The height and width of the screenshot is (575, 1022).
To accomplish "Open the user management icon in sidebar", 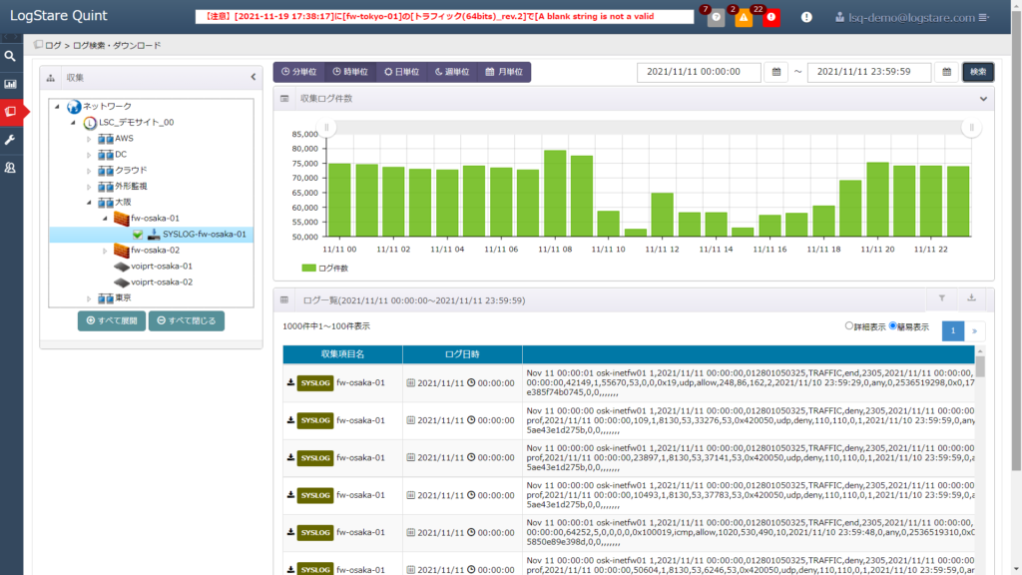I will click(x=10, y=168).
